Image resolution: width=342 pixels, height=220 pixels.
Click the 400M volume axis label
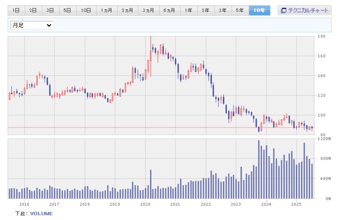(326, 179)
